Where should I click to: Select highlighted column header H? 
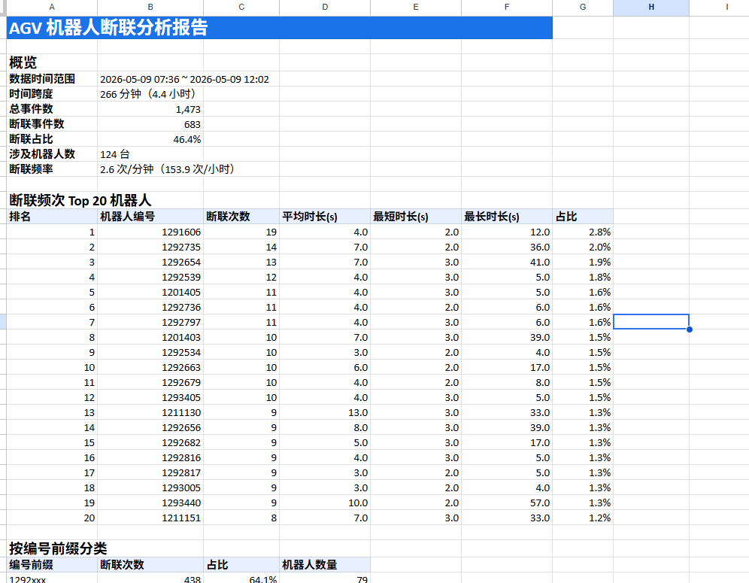[651, 8]
